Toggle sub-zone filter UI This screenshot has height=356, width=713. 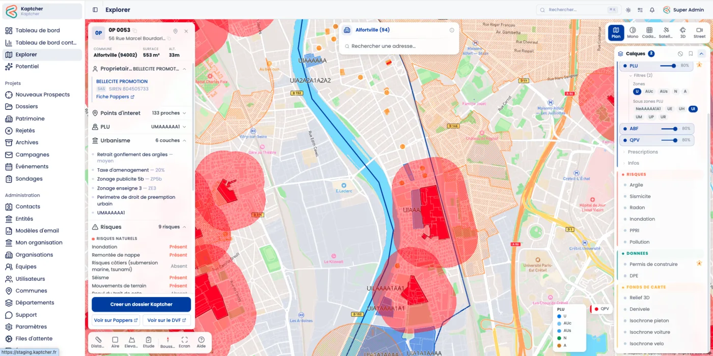tap(693, 109)
